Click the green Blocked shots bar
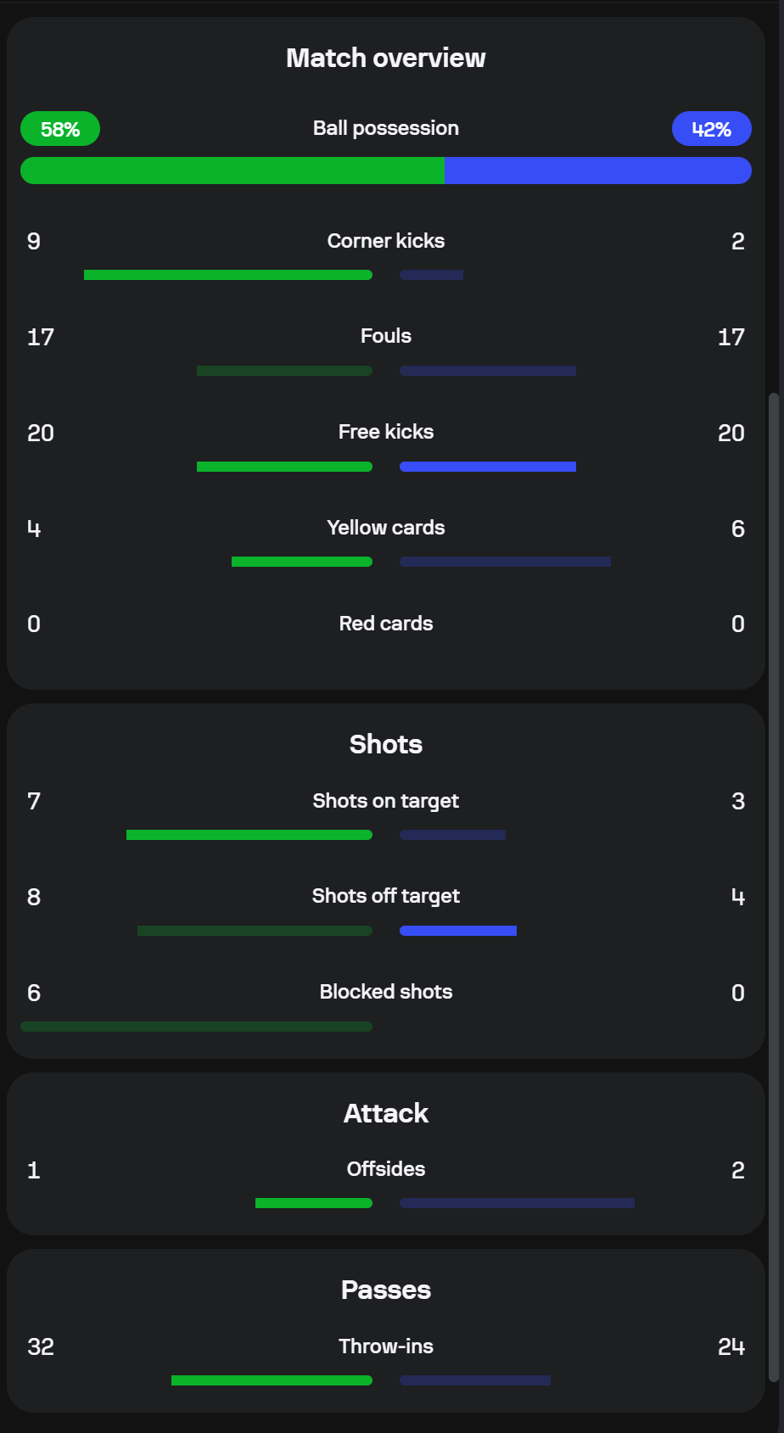Image resolution: width=784 pixels, height=1433 pixels. [196, 1027]
